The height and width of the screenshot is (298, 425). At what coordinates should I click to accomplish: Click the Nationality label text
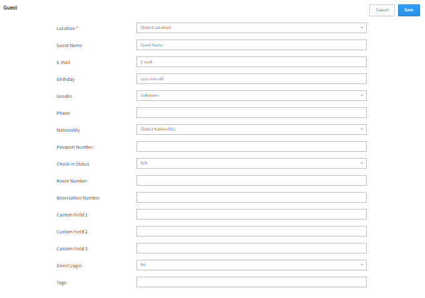68,130
